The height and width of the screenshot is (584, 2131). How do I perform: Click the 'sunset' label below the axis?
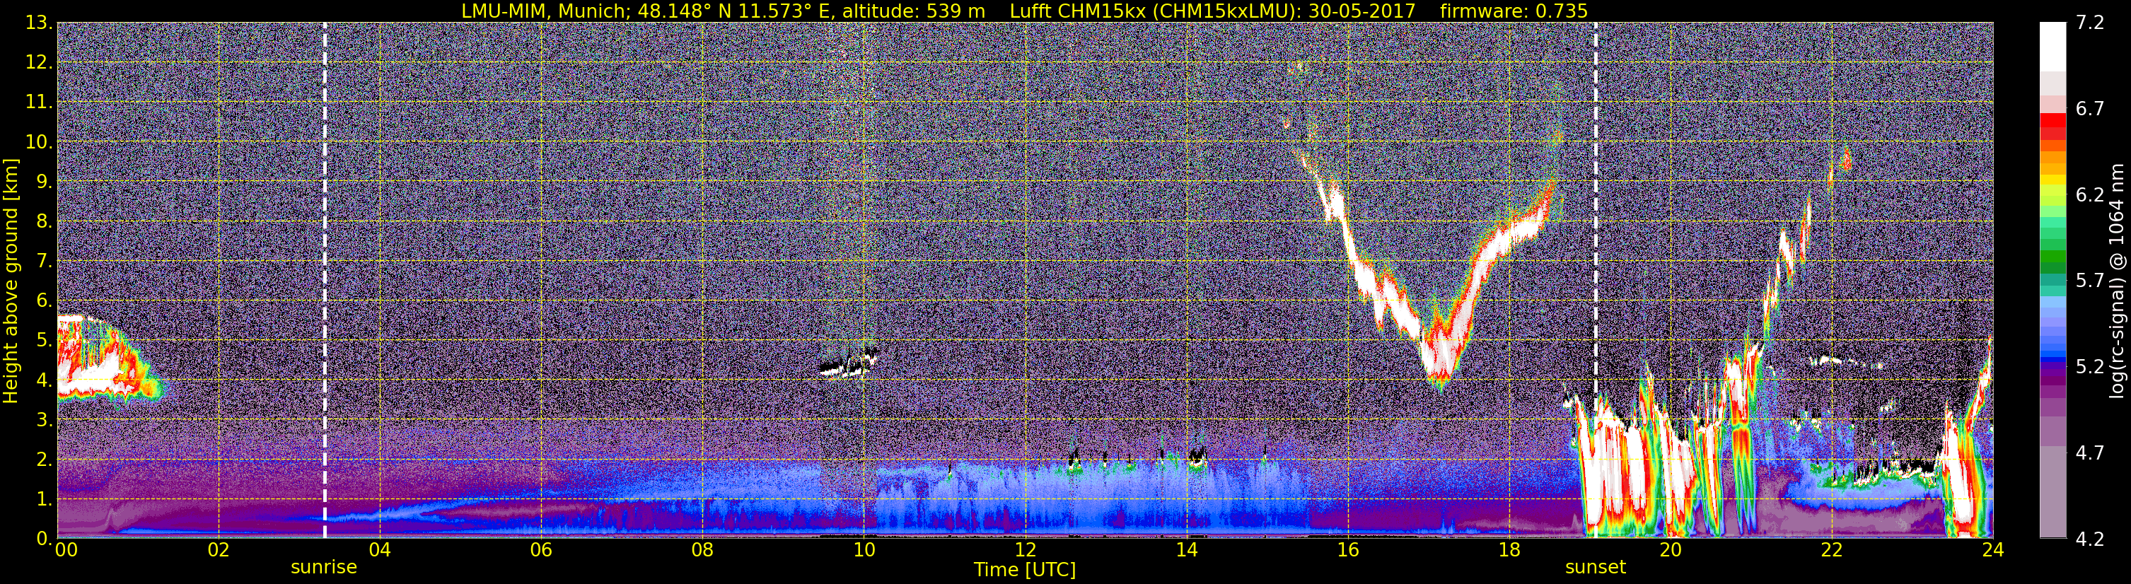(1595, 568)
